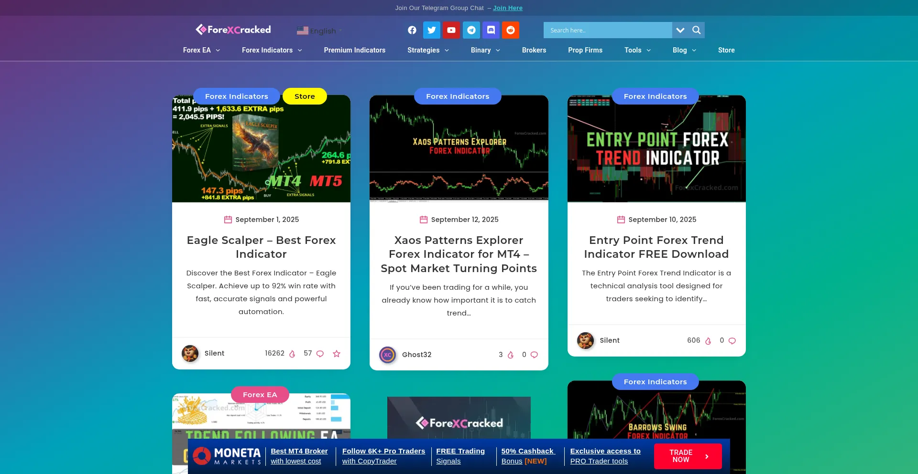Expand the Strategies menu
This screenshot has height=474, width=918.
pyautogui.click(x=428, y=50)
